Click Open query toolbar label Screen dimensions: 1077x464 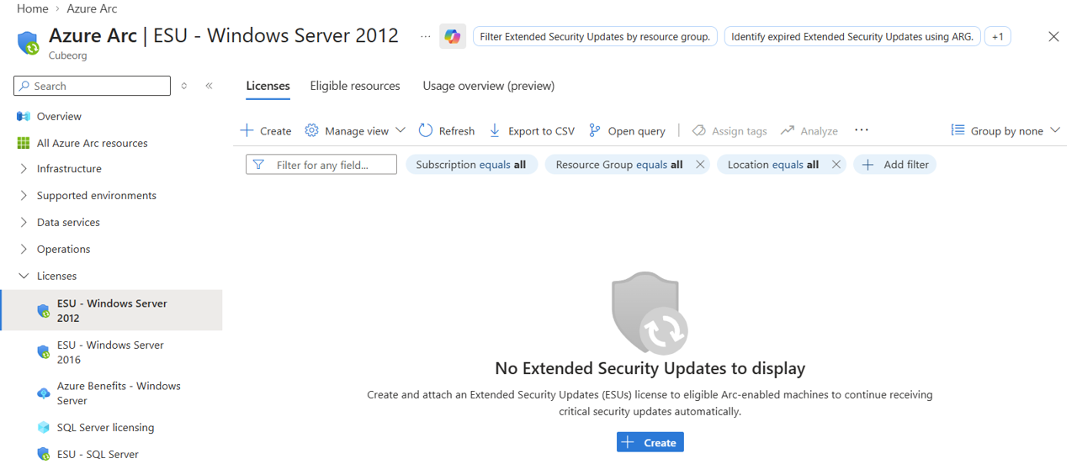click(x=637, y=131)
